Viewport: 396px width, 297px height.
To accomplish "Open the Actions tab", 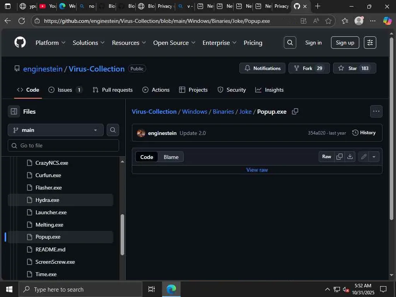I will pyautogui.click(x=156, y=90).
